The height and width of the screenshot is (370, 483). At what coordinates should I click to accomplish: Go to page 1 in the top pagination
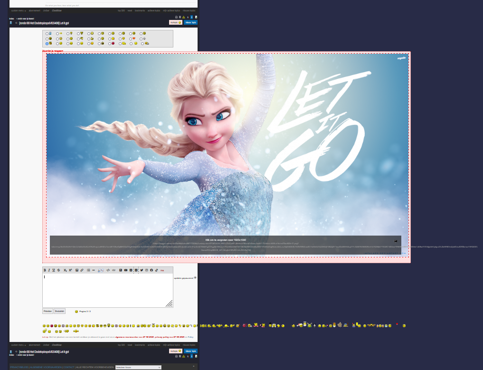[188, 17]
